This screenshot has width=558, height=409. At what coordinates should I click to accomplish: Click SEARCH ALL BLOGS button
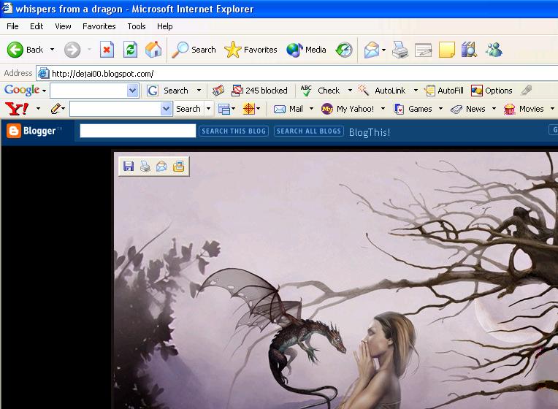pos(309,131)
